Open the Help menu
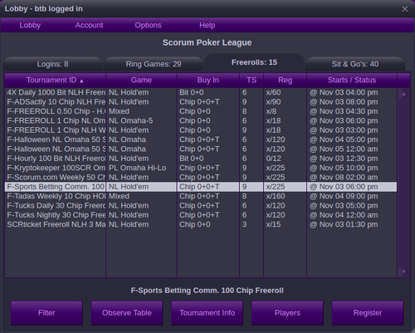 click(x=207, y=25)
